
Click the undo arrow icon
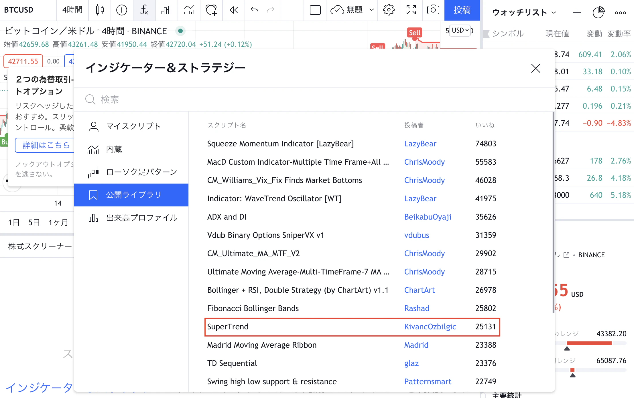[x=254, y=10]
